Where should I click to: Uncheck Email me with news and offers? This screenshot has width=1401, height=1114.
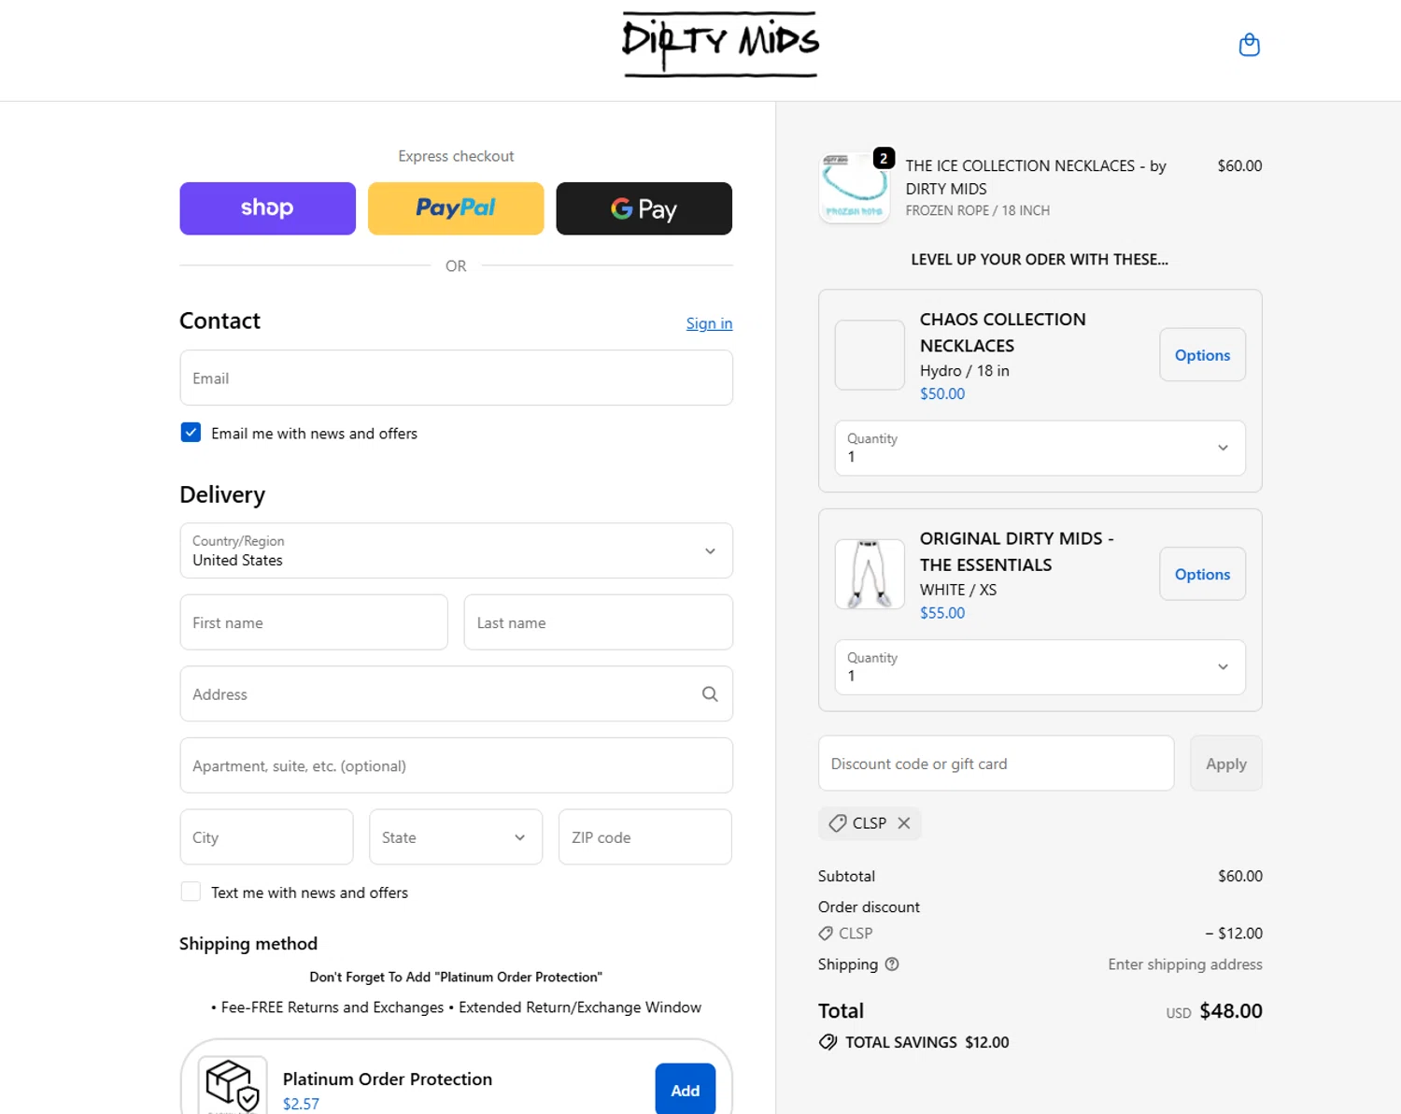point(191,433)
